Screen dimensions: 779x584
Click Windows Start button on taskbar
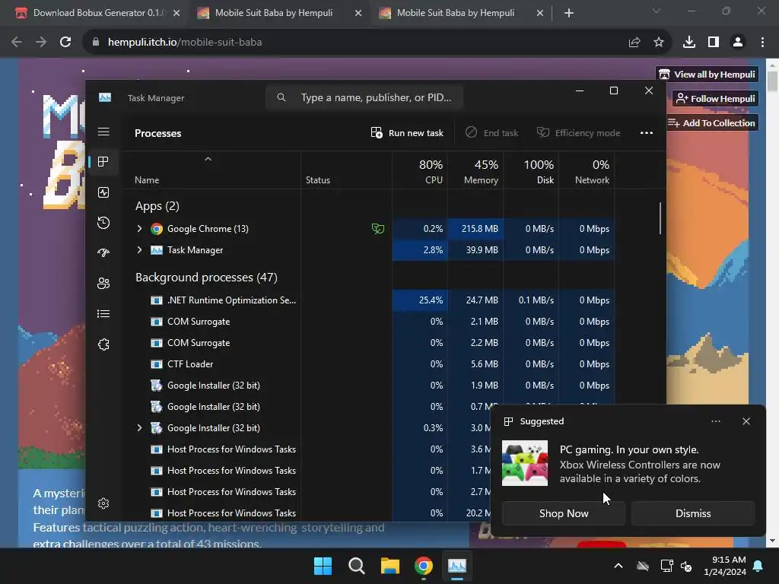tap(323, 566)
